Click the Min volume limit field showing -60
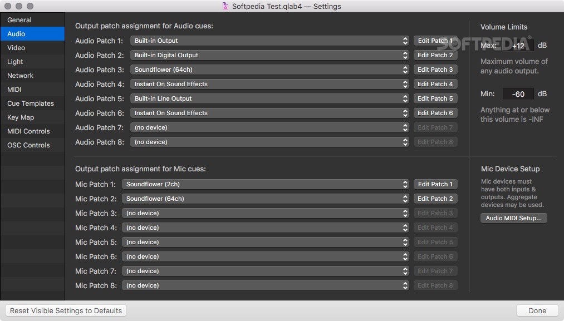Screen dimensions: 564x321 point(518,94)
